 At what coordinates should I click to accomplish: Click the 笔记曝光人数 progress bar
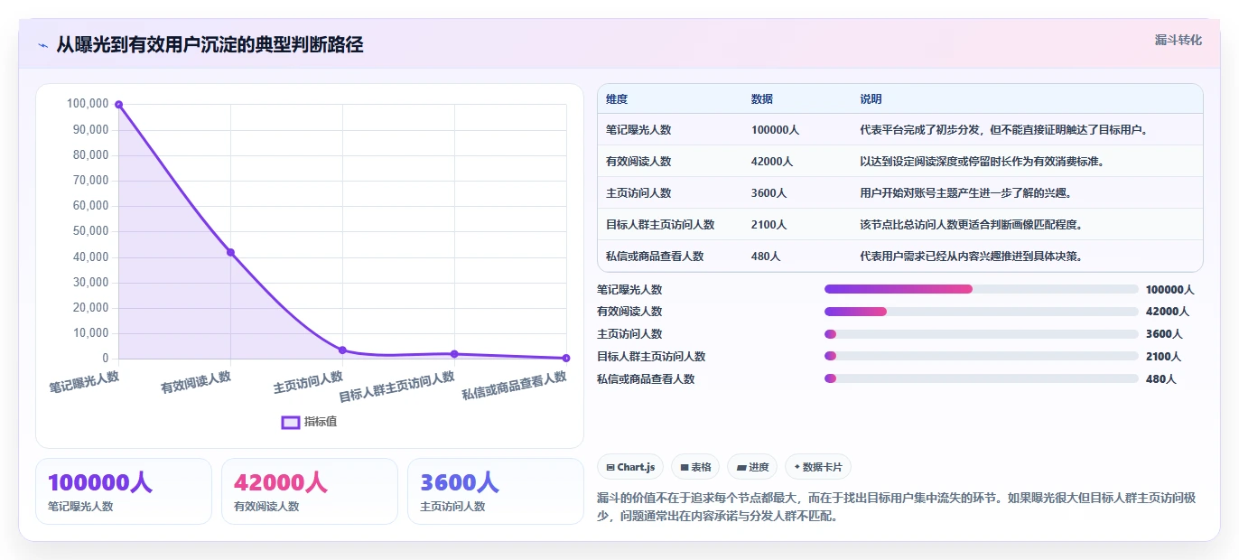click(x=981, y=289)
